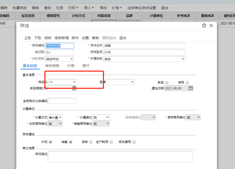Click the 最新成本 column header
The height and width of the screenshot is (169, 235).
click(208, 16)
